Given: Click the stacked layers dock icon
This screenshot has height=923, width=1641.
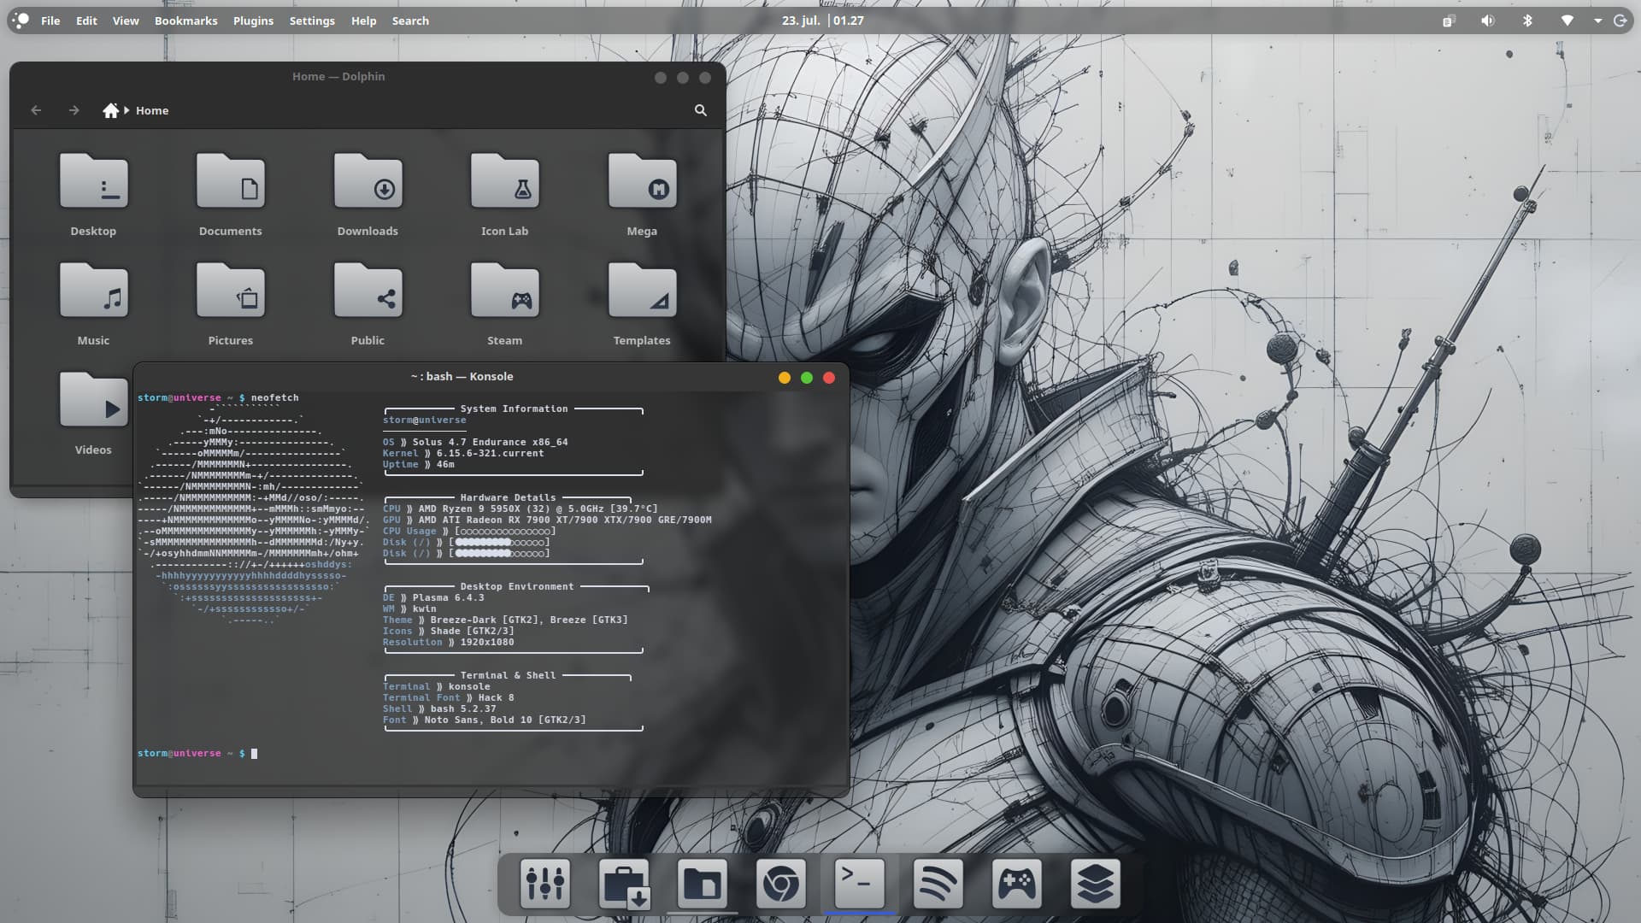Looking at the screenshot, I should [x=1095, y=883].
